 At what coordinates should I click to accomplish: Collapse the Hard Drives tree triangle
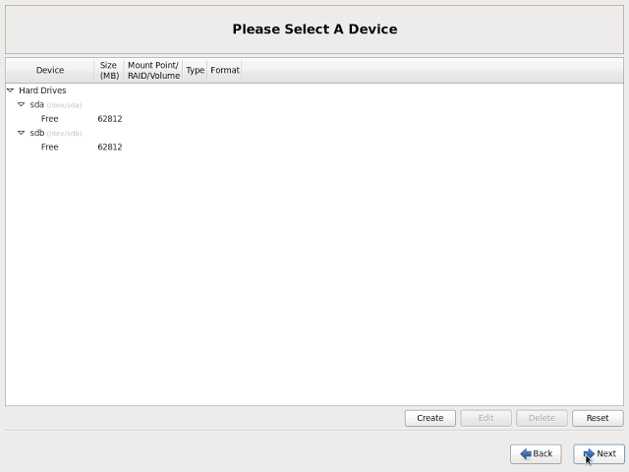(x=11, y=90)
